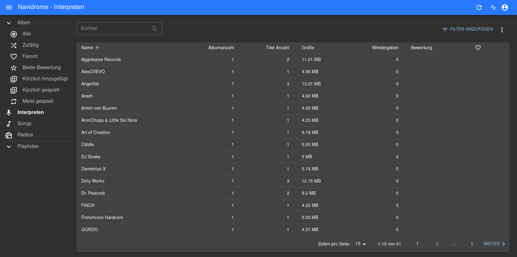Click the 13.01 MB size cell

[311, 84]
